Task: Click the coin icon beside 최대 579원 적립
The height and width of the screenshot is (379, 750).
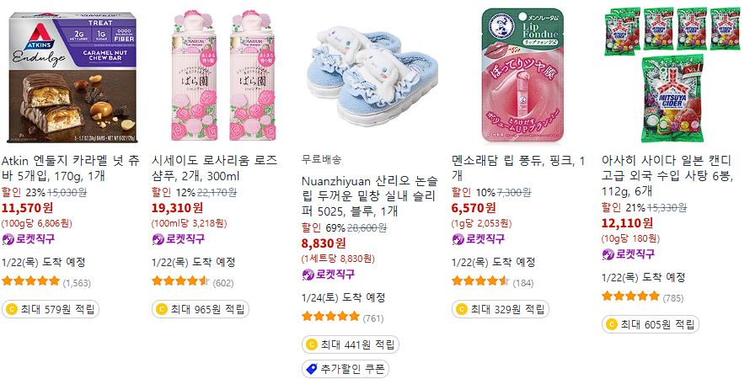Action: point(12,309)
